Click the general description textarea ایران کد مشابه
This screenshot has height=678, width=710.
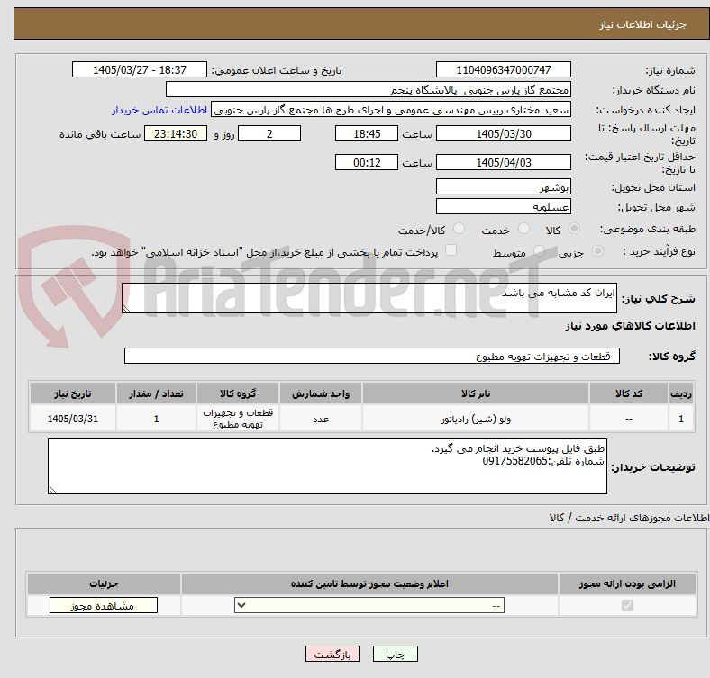tap(369, 298)
